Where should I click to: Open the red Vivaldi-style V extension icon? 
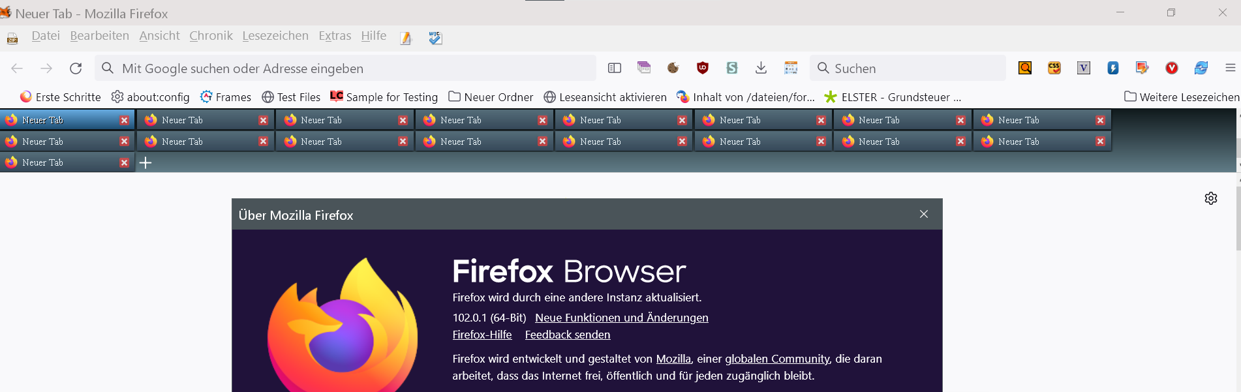[x=1172, y=68]
